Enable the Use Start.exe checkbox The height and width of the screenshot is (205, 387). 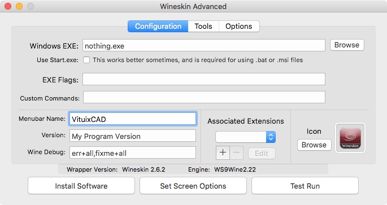tap(86, 60)
